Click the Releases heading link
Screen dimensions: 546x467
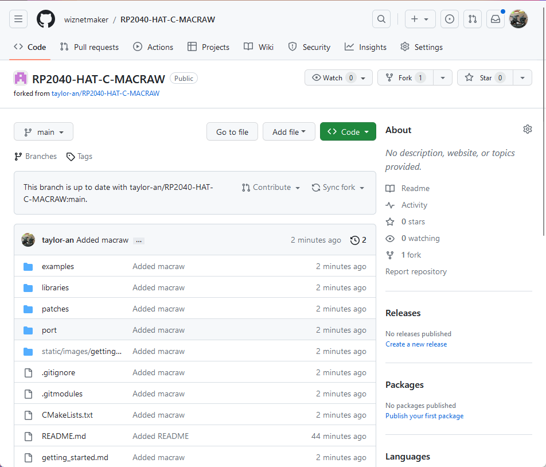403,313
